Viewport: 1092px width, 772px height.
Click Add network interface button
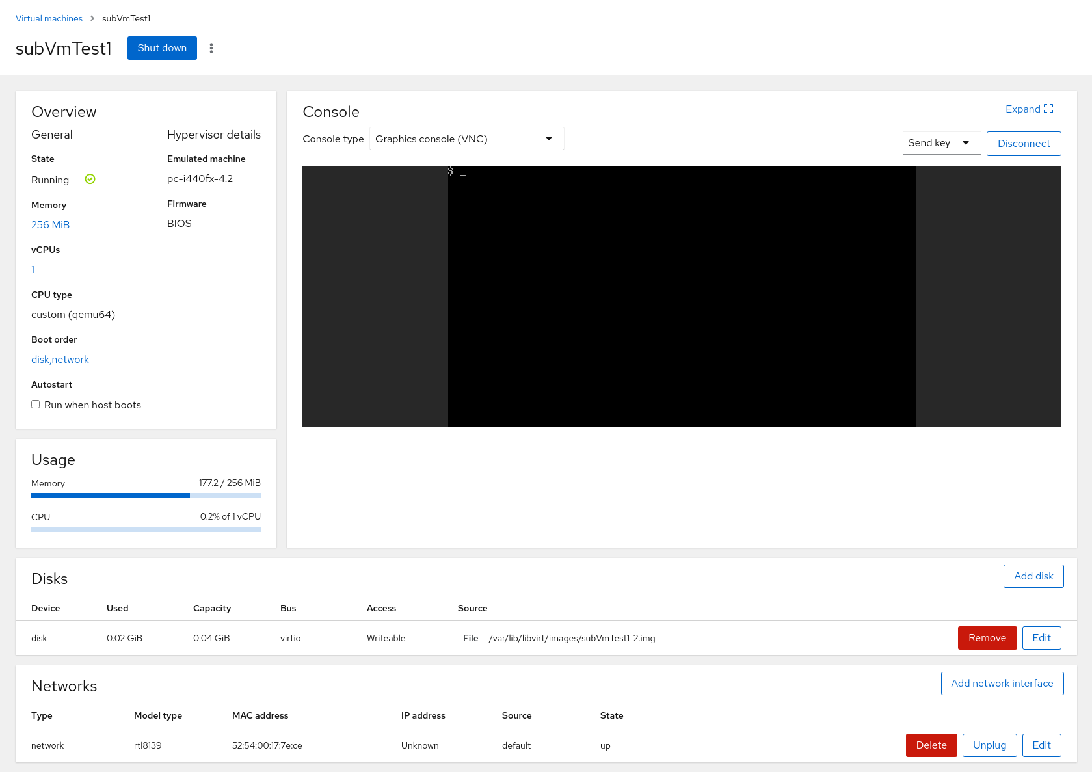click(1002, 684)
